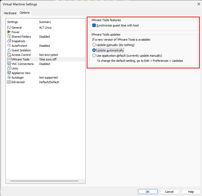Select the green Power icon

coord(9,32)
